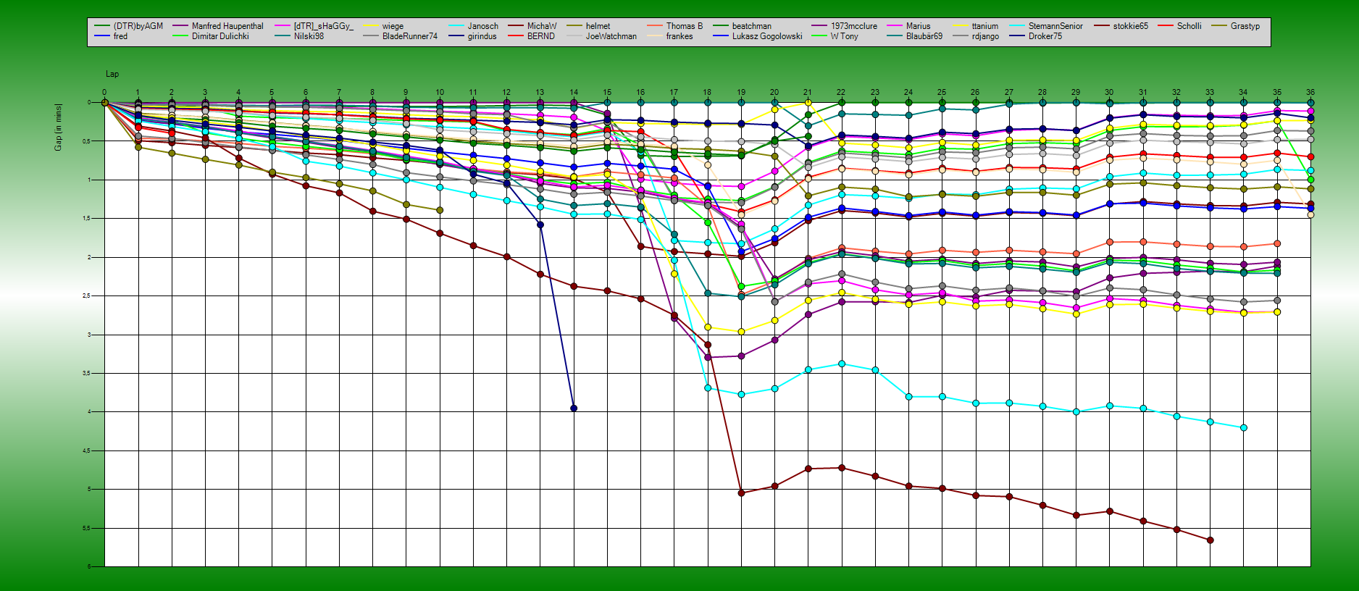Click the Lukasz Gogolowski legend label

(767, 36)
